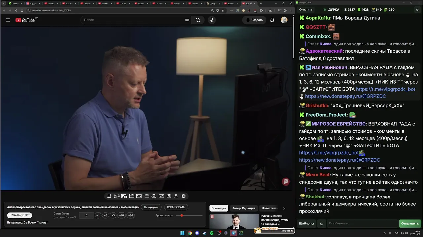The image size is (423, 237).
Task: Reload the page in Chrome
Action: point(16,10)
